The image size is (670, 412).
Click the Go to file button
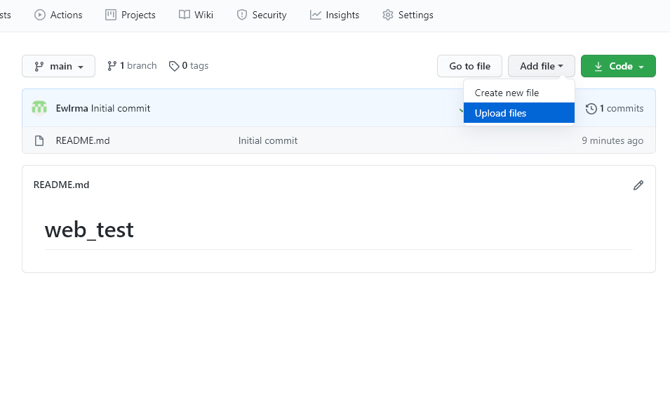click(x=469, y=66)
